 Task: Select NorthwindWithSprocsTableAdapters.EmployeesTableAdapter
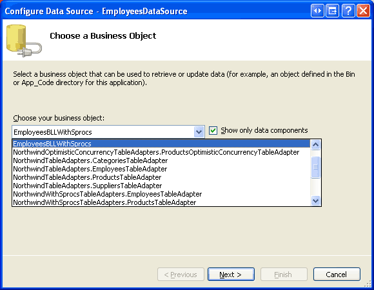(161, 194)
